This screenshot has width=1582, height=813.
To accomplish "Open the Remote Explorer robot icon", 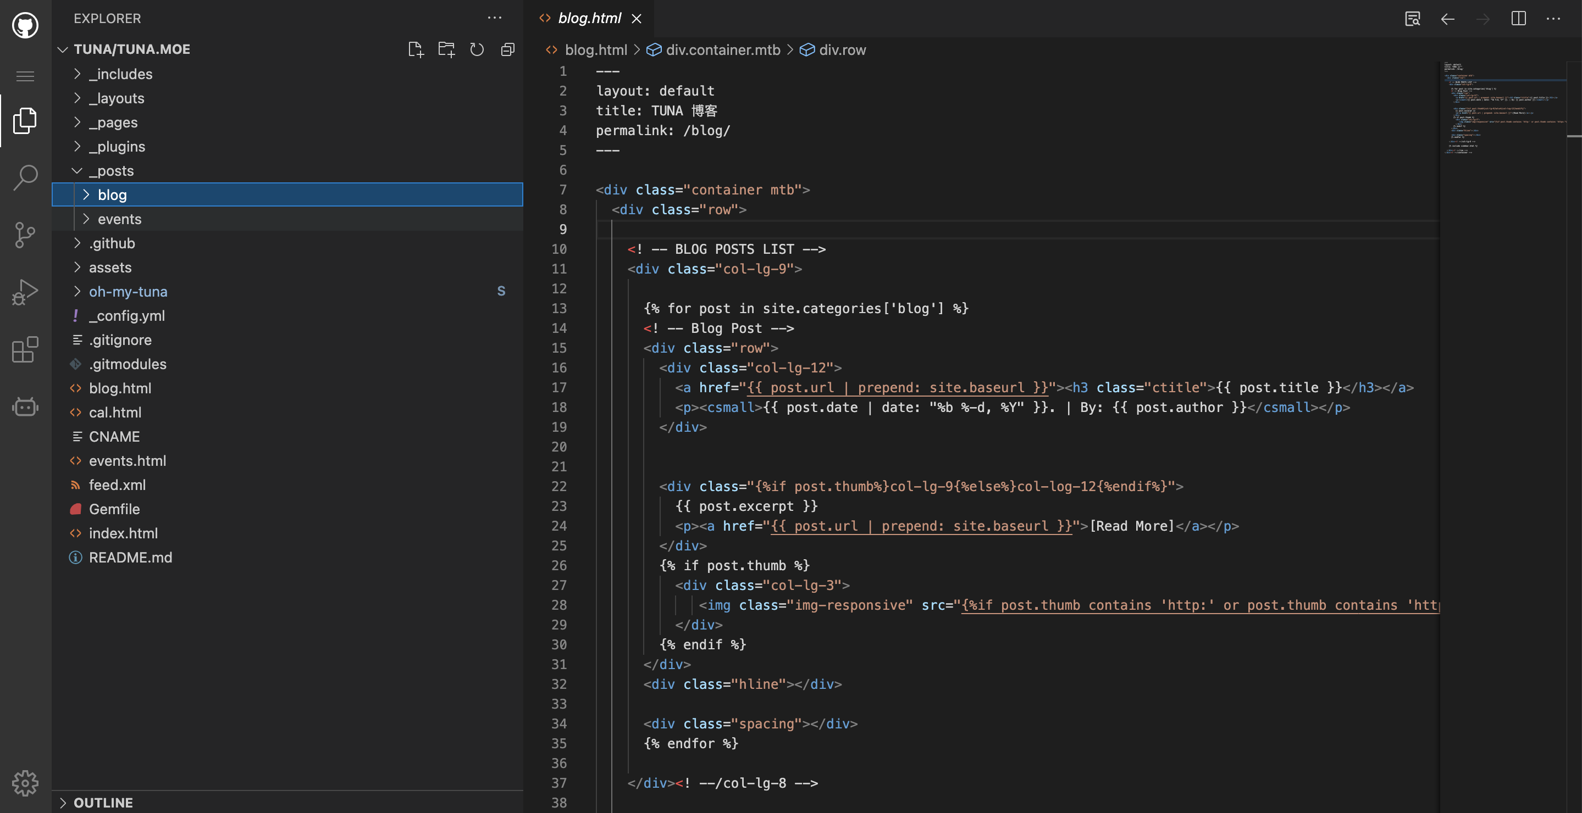I will [25, 407].
